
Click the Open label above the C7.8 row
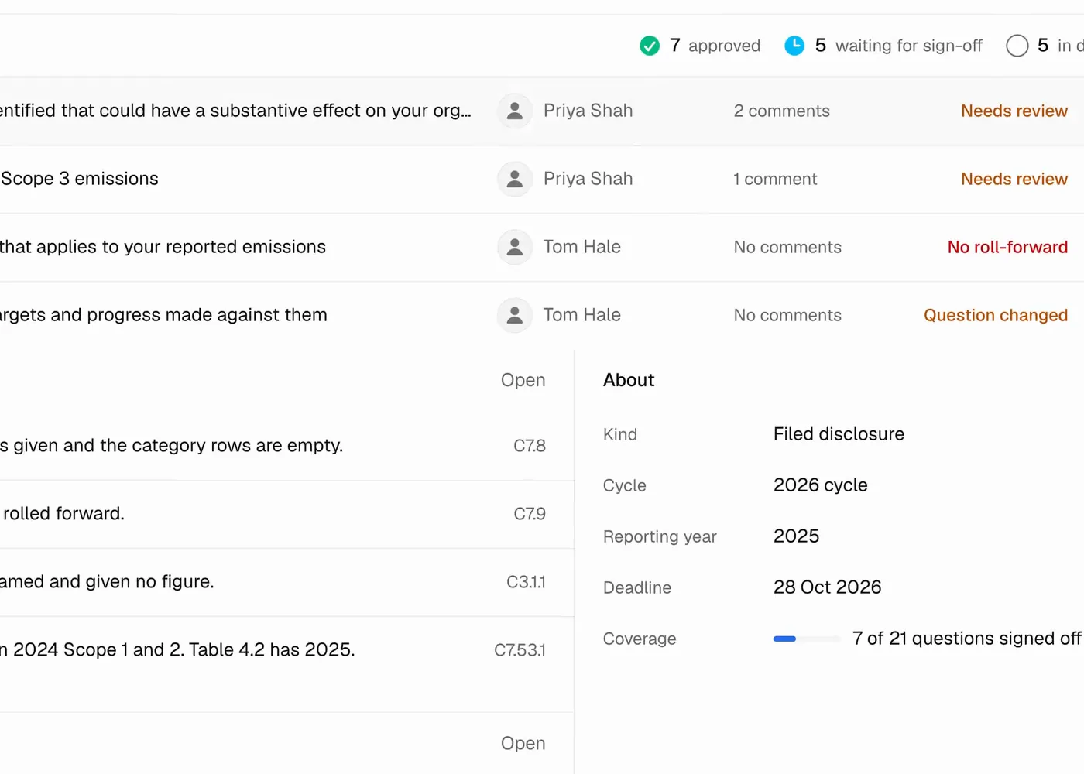coord(523,380)
